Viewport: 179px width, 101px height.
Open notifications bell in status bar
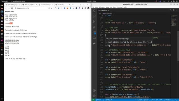(176, 100)
